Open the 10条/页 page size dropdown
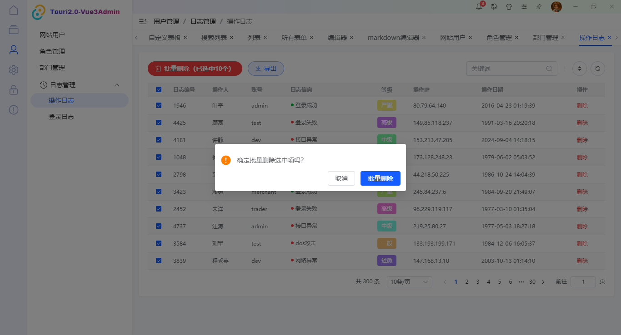This screenshot has width=621, height=335. pyautogui.click(x=409, y=281)
